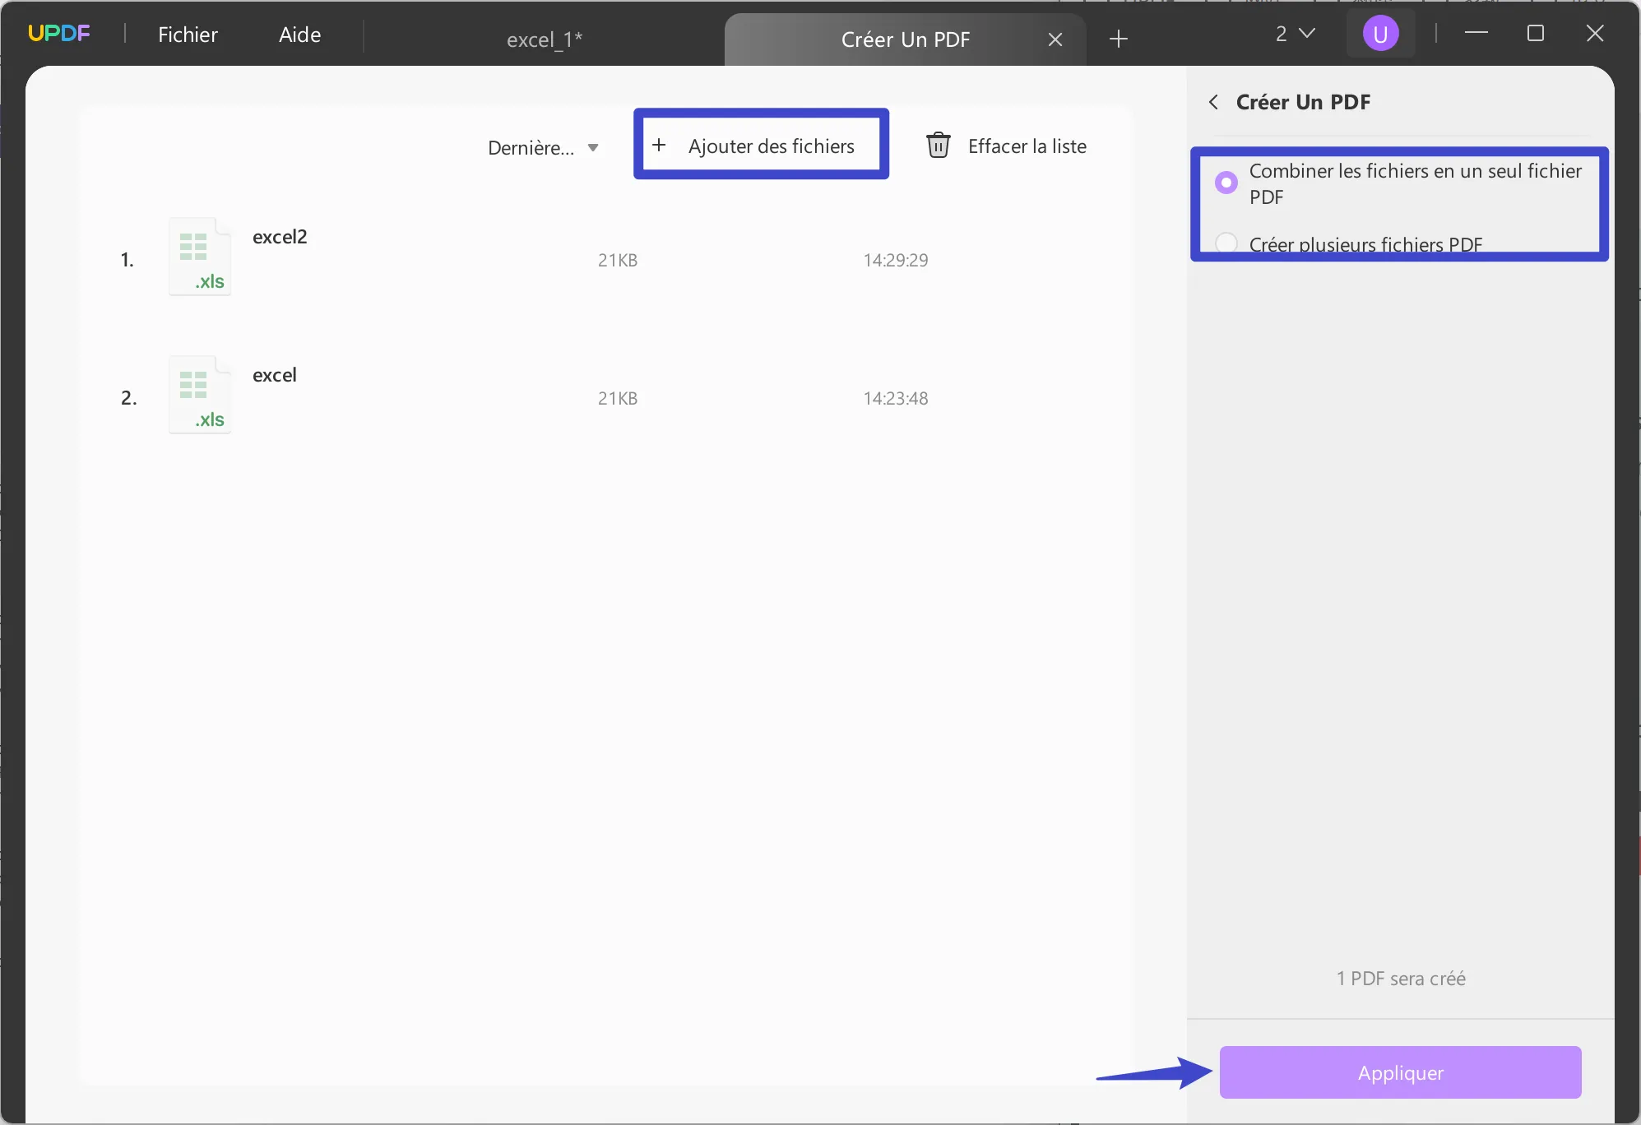Select Créer plusieurs fichiers PDF option
The height and width of the screenshot is (1125, 1641).
pos(1226,243)
